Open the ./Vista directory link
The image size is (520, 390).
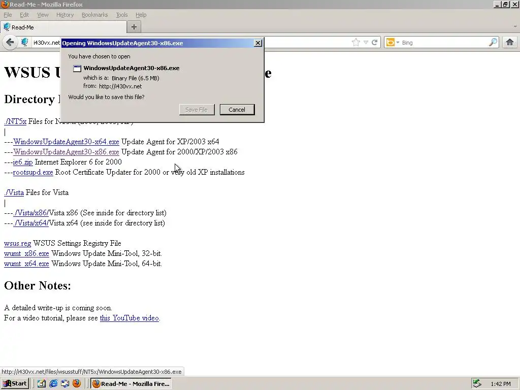(x=14, y=192)
